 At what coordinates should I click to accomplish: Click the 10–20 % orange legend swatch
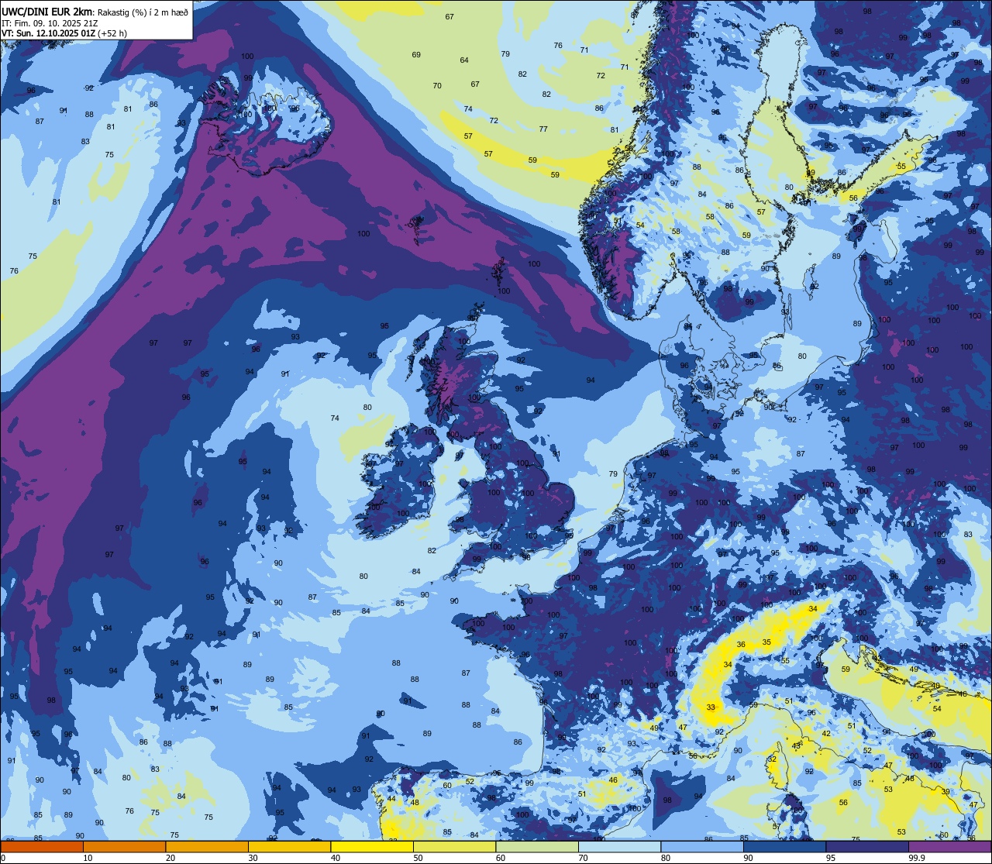click(x=124, y=847)
